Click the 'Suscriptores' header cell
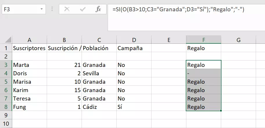The image size is (265, 128). 29,48
